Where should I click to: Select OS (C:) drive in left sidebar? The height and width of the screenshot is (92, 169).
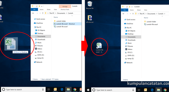pos(38,52)
